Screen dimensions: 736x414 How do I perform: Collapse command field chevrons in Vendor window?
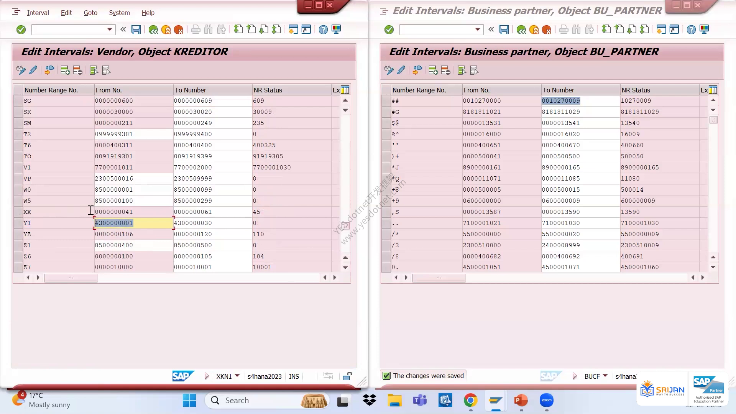tap(123, 29)
